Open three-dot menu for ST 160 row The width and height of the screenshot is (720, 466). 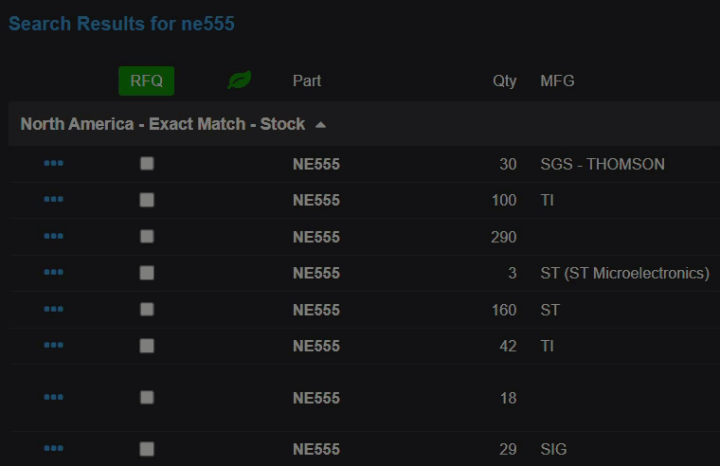click(x=53, y=310)
